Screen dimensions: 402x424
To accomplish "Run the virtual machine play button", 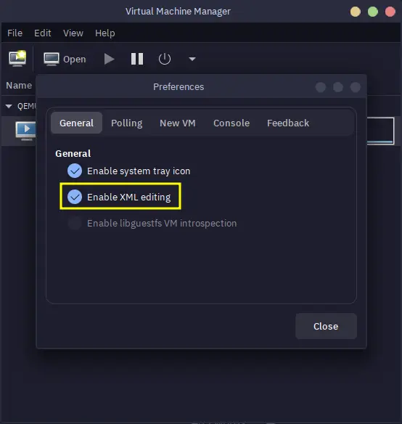I will (x=109, y=59).
